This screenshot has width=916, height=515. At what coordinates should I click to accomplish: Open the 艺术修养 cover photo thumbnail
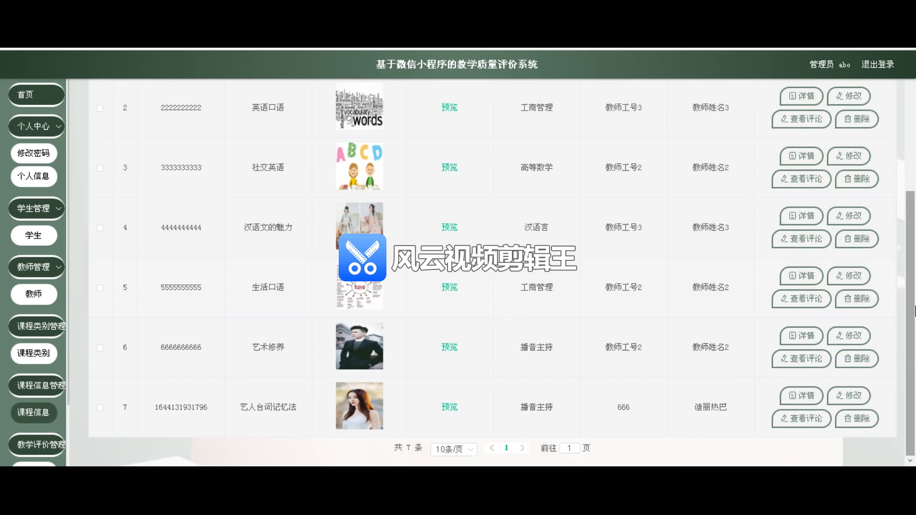pyautogui.click(x=359, y=346)
